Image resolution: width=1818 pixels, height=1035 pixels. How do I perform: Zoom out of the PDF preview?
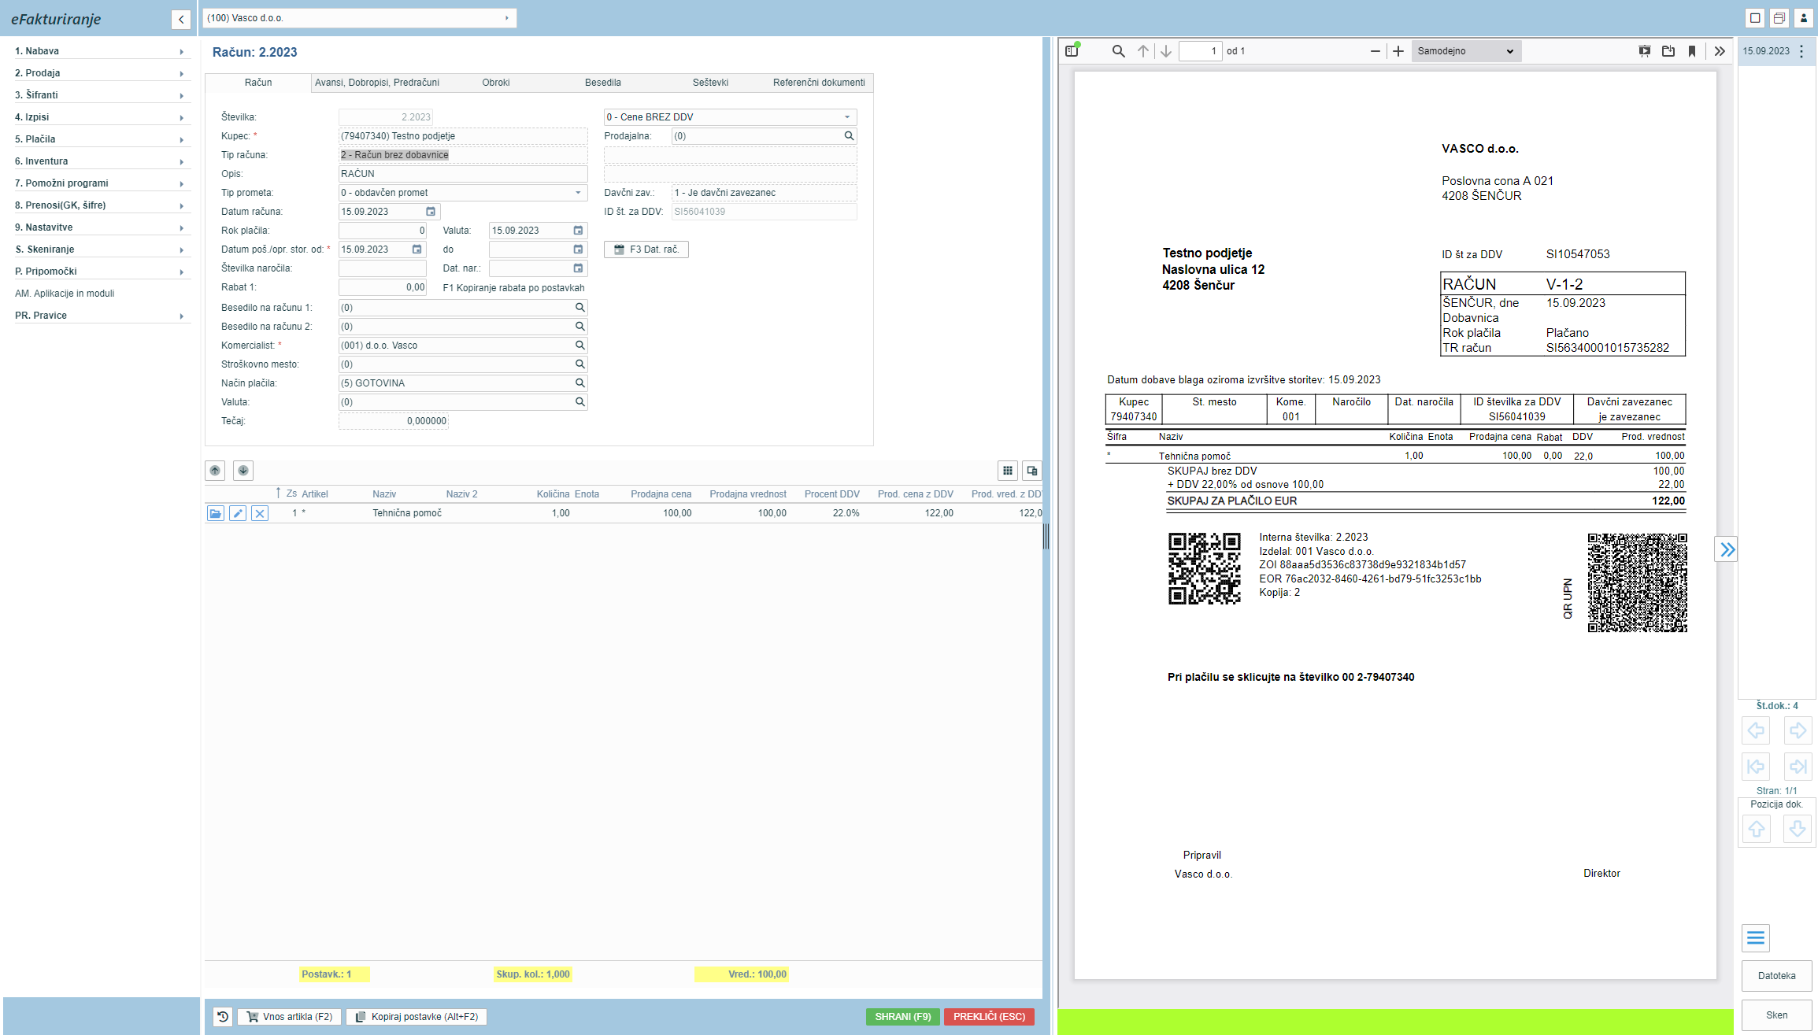tap(1376, 51)
